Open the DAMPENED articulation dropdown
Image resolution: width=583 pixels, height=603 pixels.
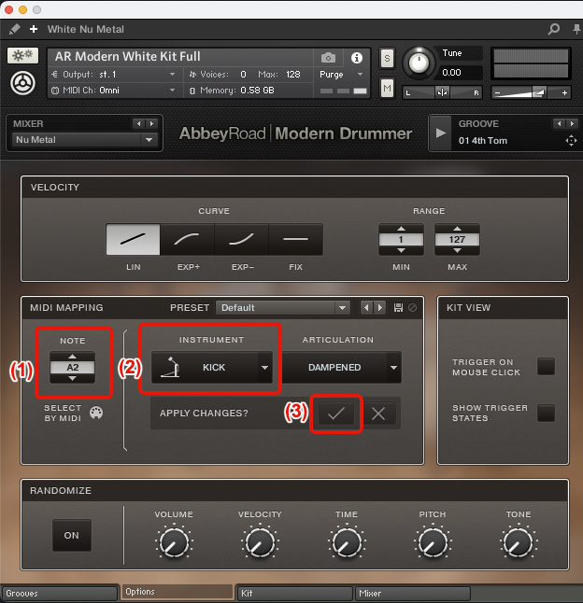[342, 367]
